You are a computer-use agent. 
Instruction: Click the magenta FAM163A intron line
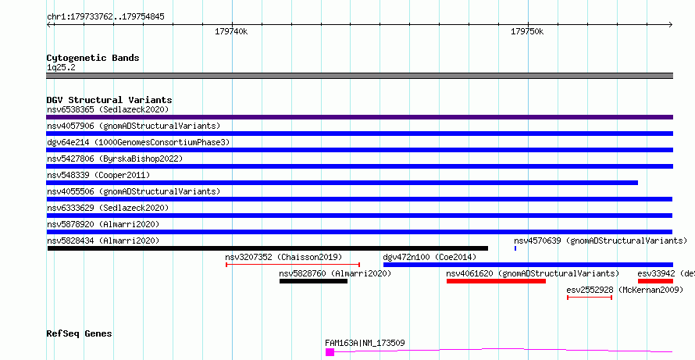point(503,351)
